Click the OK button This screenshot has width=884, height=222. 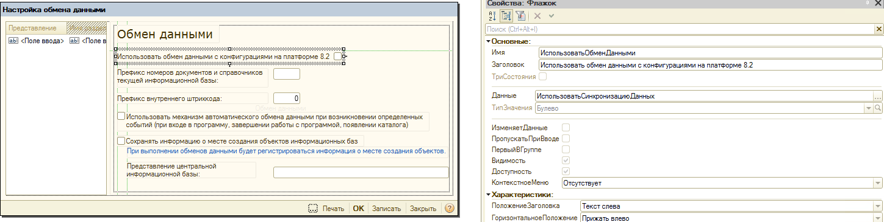tap(359, 209)
